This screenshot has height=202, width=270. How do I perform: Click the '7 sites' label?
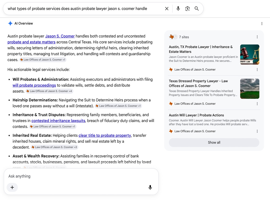[184, 37]
